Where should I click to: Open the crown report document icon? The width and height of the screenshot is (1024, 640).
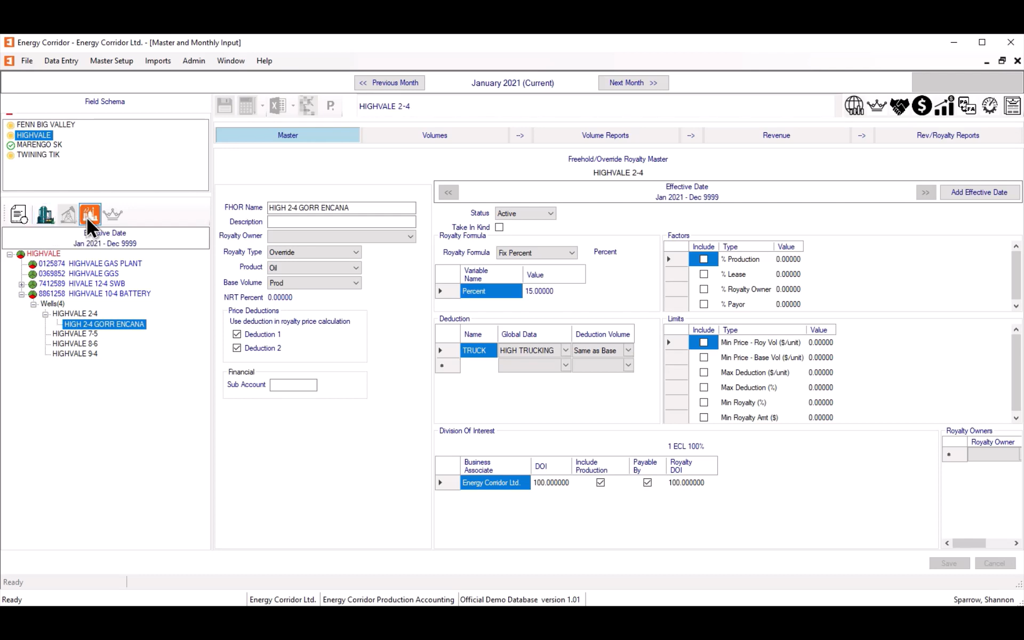click(1012, 106)
